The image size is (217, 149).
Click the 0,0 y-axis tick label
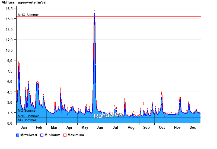pos(9,123)
